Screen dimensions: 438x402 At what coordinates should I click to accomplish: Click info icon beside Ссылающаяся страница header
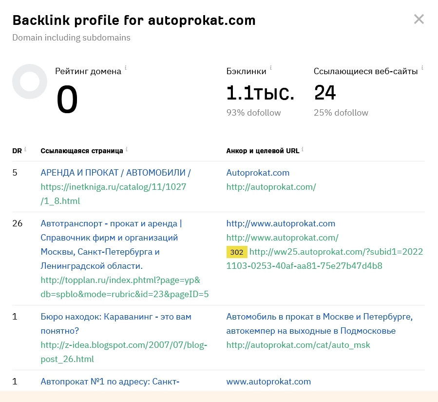pos(127,149)
